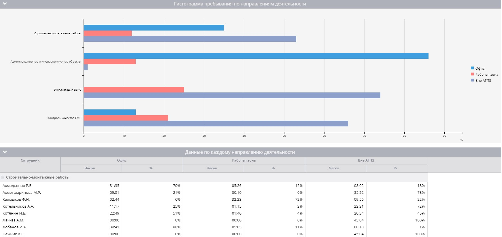Collapse the data table panel using its chevron
This screenshot has width=502, height=237.
tap(5, 152)
